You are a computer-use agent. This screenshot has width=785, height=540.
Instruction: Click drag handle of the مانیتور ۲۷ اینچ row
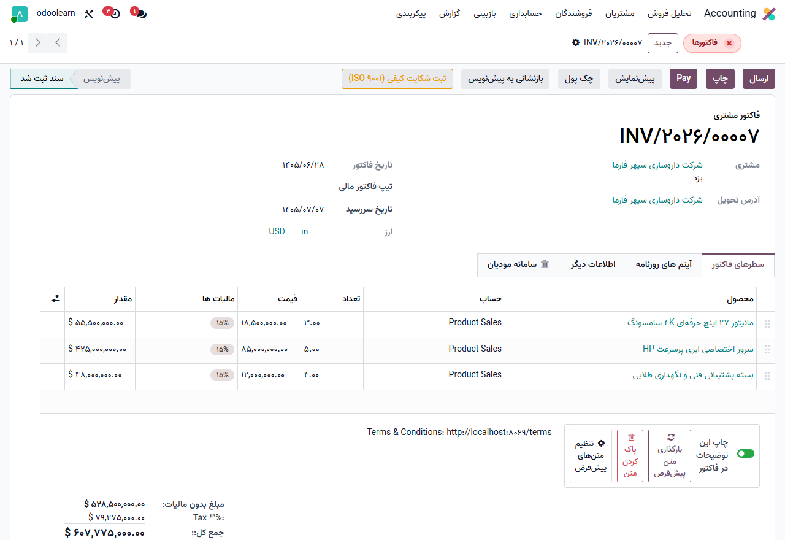click(x=767, y=323)
